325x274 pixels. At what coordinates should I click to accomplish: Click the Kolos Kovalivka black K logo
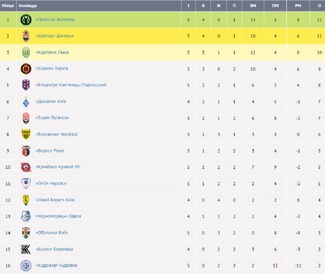pos(26,249)
